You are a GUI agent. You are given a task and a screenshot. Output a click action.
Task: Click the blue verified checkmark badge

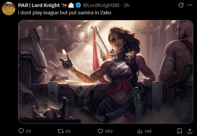78,5
